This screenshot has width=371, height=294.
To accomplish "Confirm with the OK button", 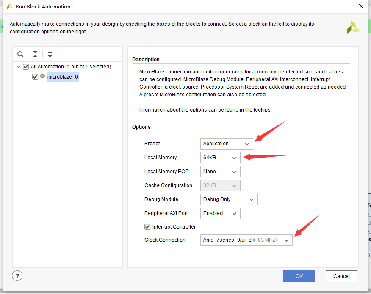I will pos(299,276).
